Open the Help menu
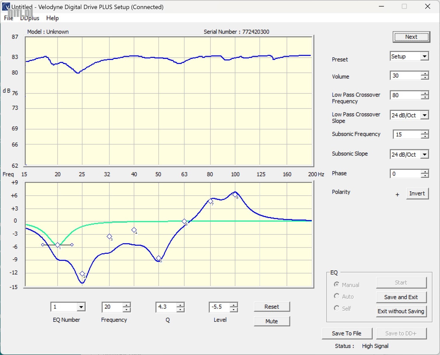The image size is (440, 355). pyautogui.click(x=52, y=18)
